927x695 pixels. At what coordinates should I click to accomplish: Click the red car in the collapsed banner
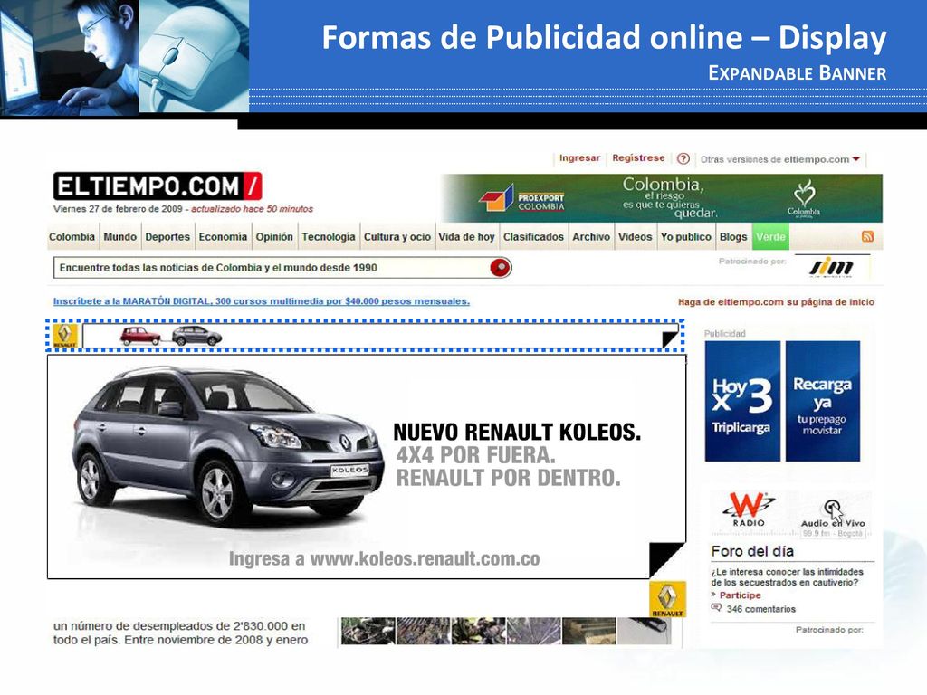(140, 336)
